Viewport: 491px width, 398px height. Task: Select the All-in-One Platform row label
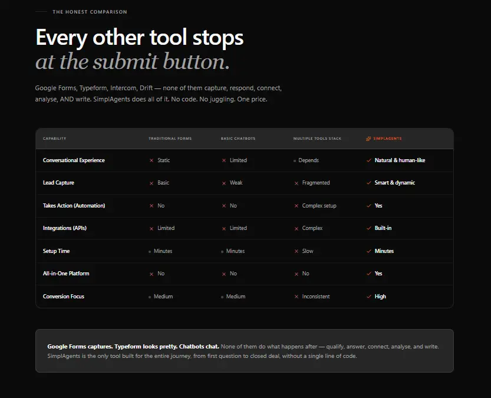[66, 274]
